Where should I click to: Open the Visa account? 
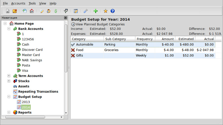[25, 71]
